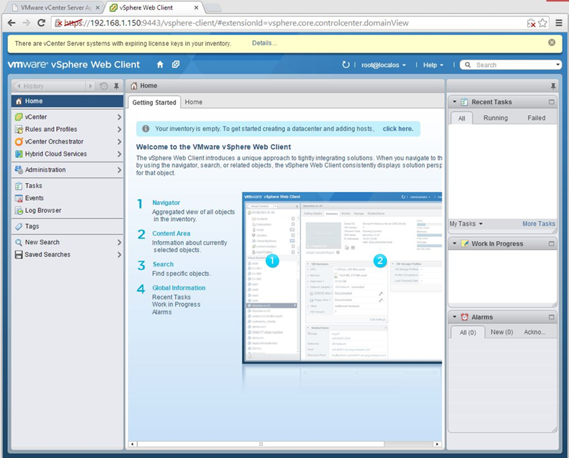Click the vSphere home icon in header
Viewport: 569px width, 458px height.
tap(160, 64)
